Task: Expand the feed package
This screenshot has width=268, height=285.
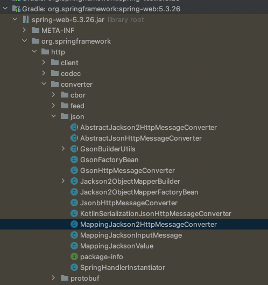Action: [54, 105]
